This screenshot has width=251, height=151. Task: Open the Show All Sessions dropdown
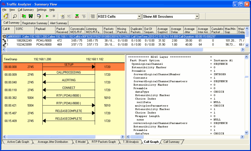coord(197,17)
